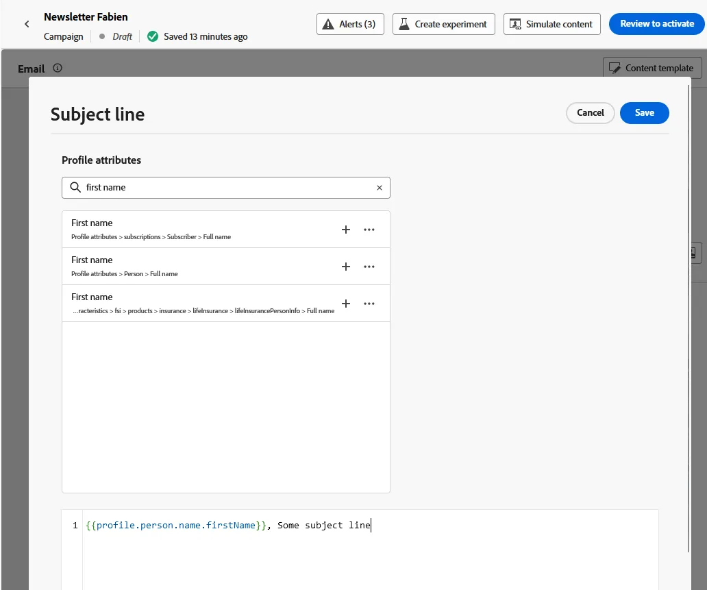Viewport: 707px width, 590px height.
Task: Add First name from lifeInsurancePersonInfo
Action: coord(346,304)
